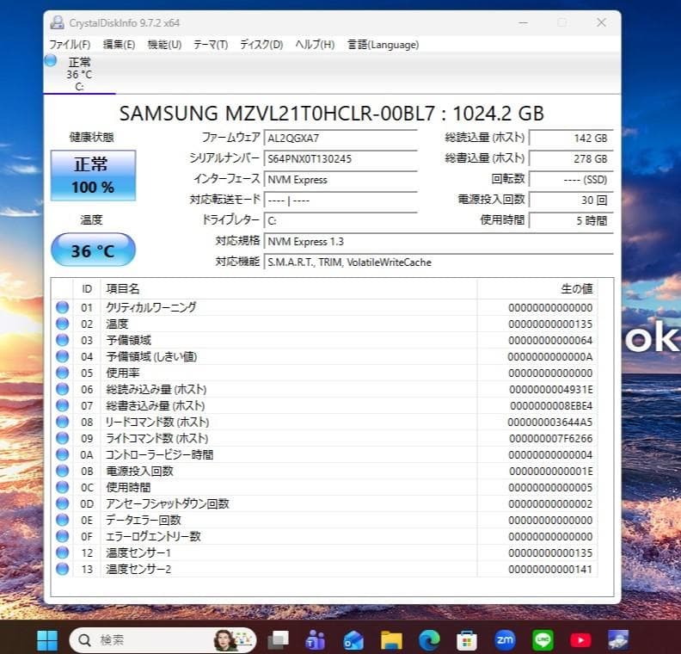Click the CrystalDiskInfo title bar app icon
This screenshot has width=681, height=654.
tap(57, 22)
